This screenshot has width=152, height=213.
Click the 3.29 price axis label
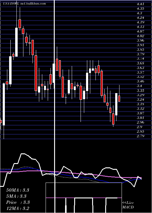(140, 95)
